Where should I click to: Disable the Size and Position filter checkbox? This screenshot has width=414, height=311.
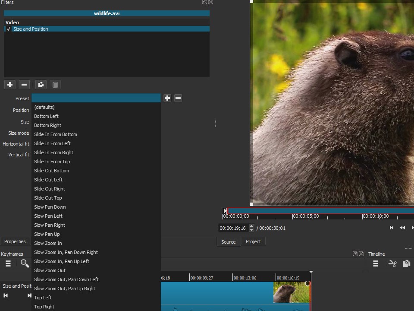point(8,29)
